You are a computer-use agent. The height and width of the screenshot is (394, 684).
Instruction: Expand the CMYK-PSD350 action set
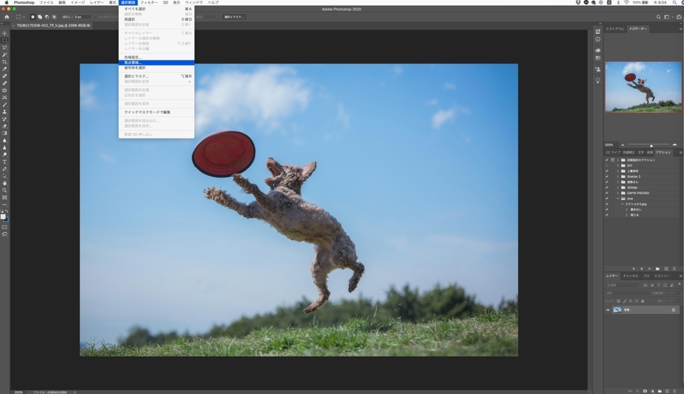[x=618, y=193]
